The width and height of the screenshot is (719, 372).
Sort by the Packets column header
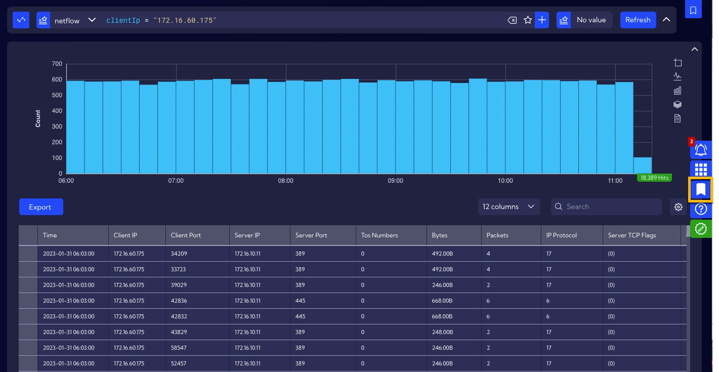click(x=511, y=235)
